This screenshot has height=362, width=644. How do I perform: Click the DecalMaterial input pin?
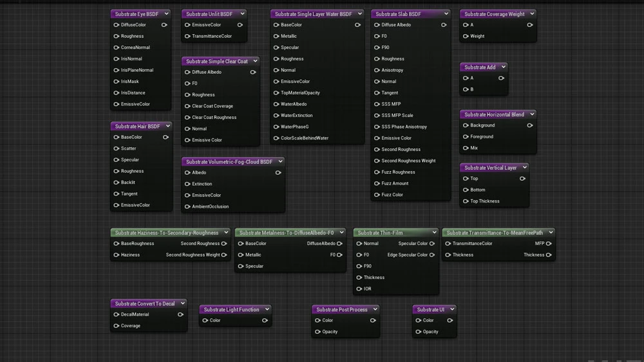pyautogui.click(x=116, y=314)
